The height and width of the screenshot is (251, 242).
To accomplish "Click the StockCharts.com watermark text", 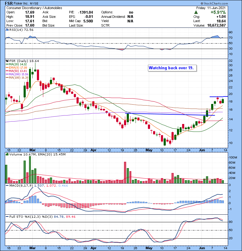I will point(214,3).
